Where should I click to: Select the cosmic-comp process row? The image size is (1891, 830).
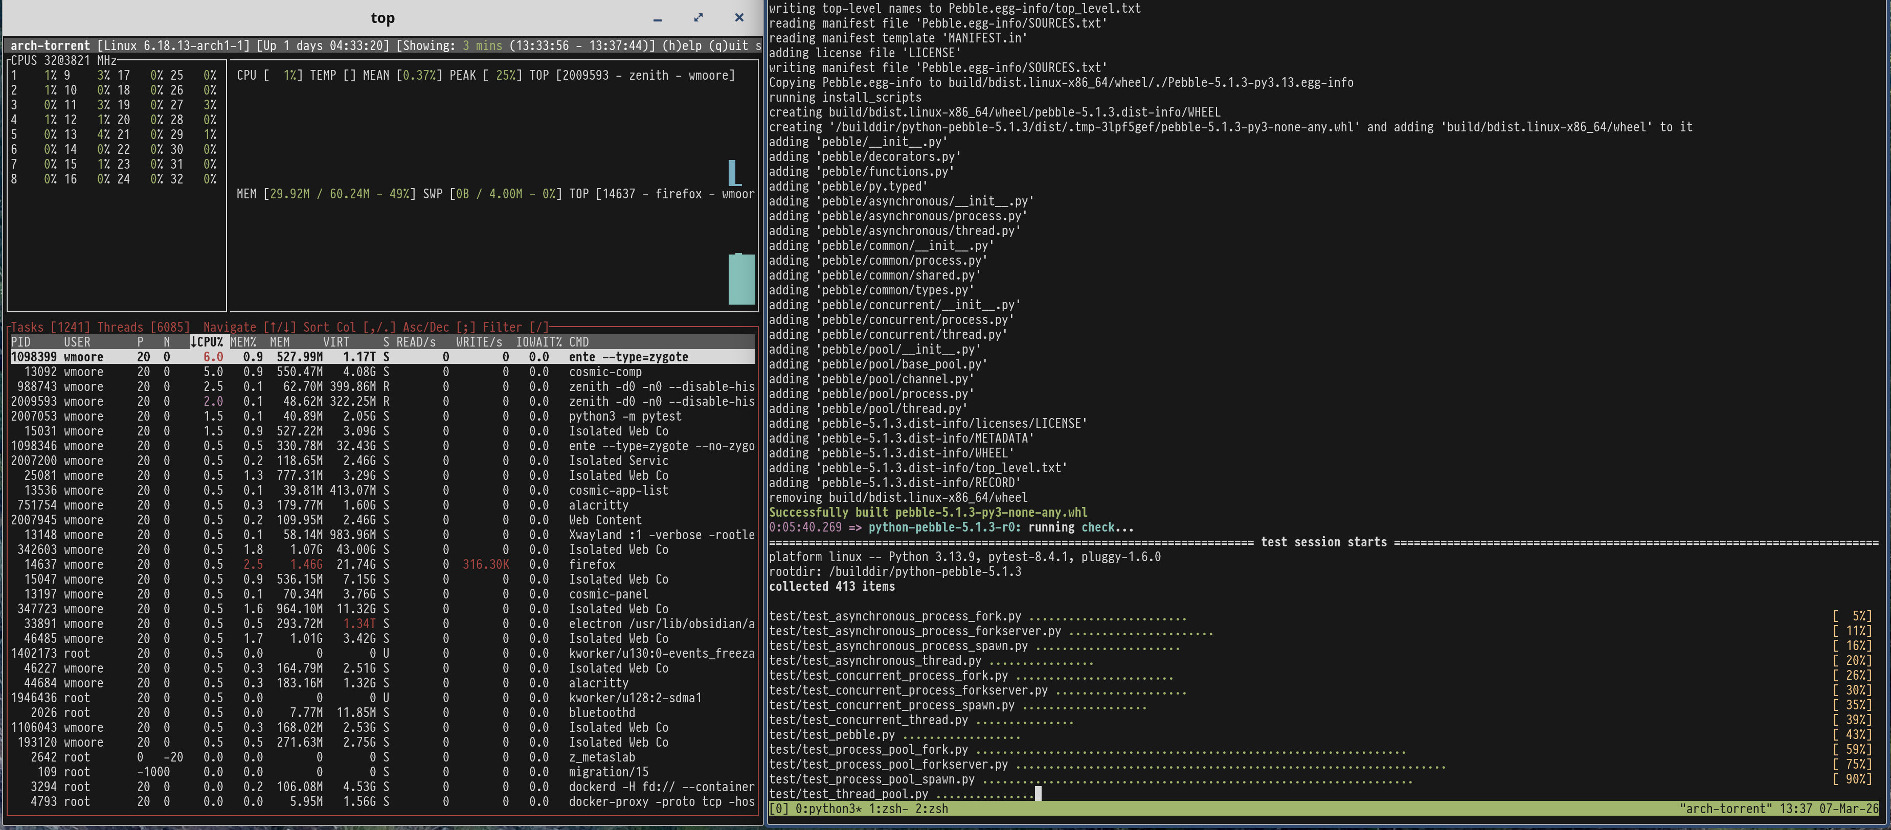381,372
